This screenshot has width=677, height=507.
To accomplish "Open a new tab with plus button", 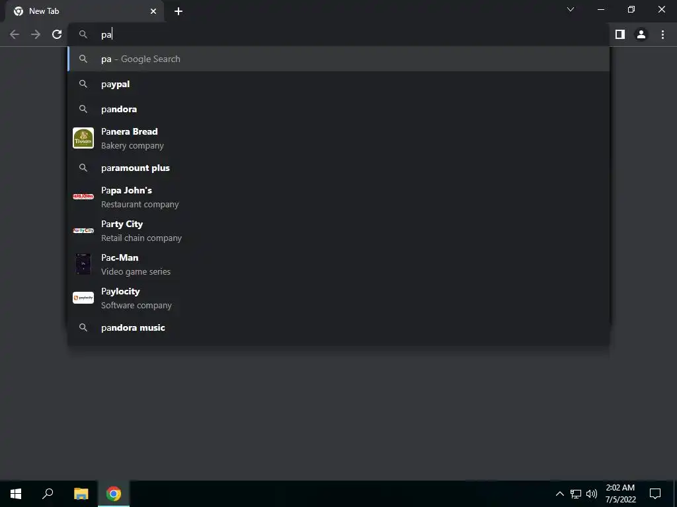I will (179, 11).
